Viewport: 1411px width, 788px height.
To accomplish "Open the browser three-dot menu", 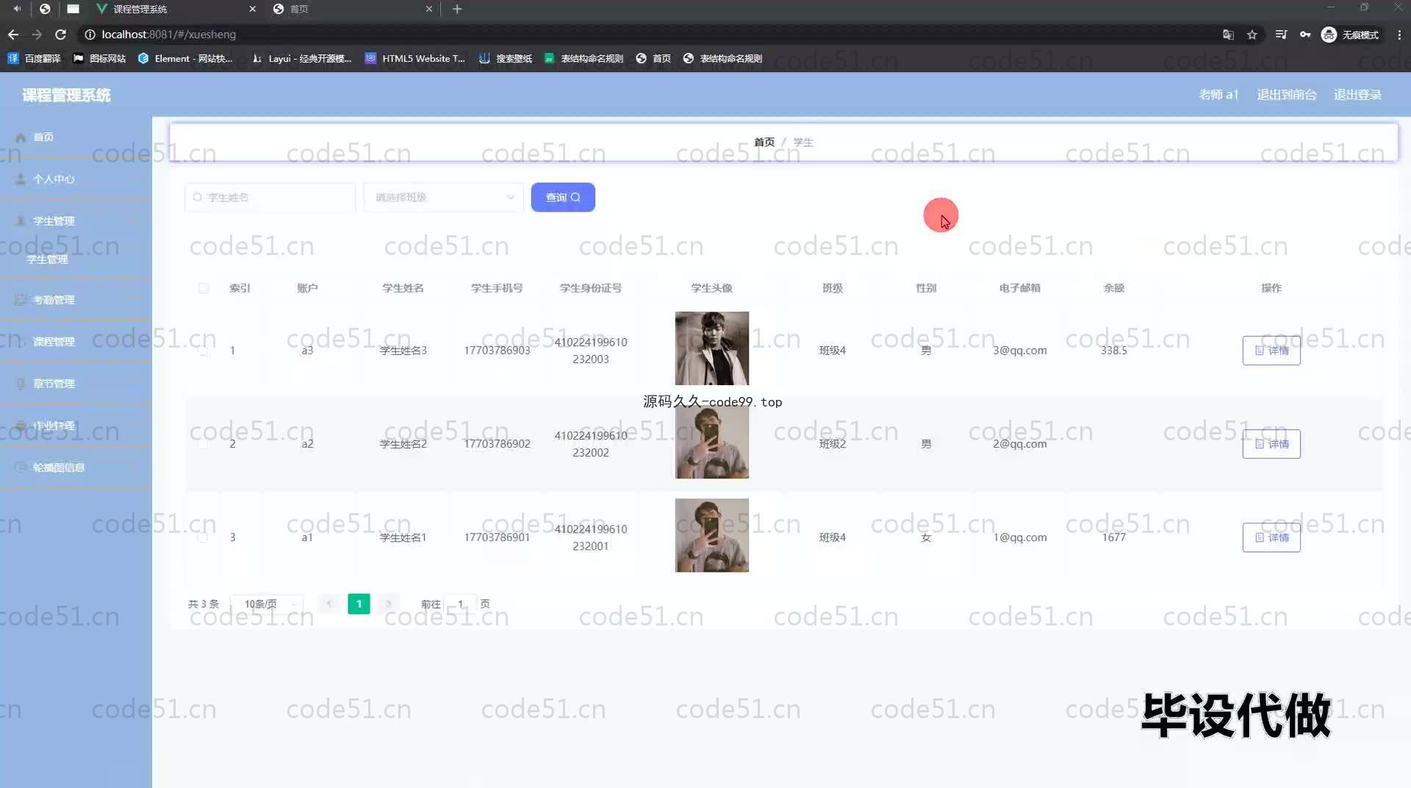I will pos(1399,35).
